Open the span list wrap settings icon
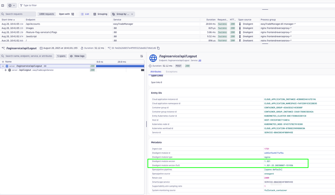This screenshot has height=195, width=335. pyautogui.click(x=142, y=56)
